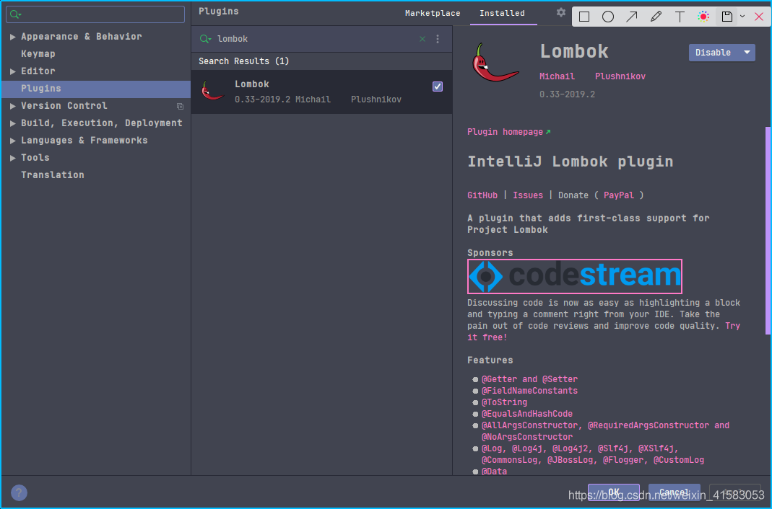Click the Lombok chili icon in results
Screen dimensions: 772x509
[x=212, y=91]
